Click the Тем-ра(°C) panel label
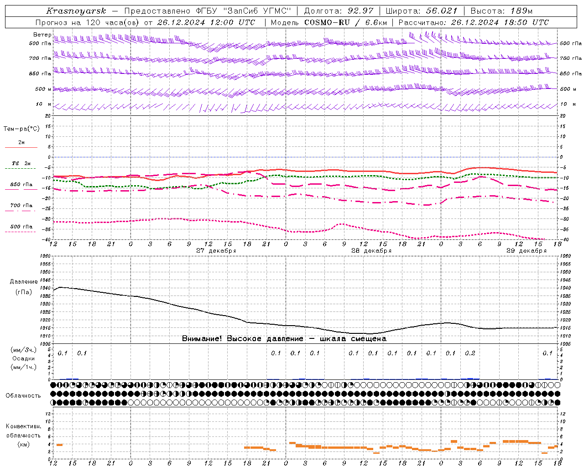584x467 pixels. 21,129
